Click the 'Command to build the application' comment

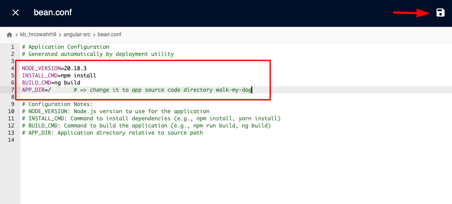(x=146, y=126)
